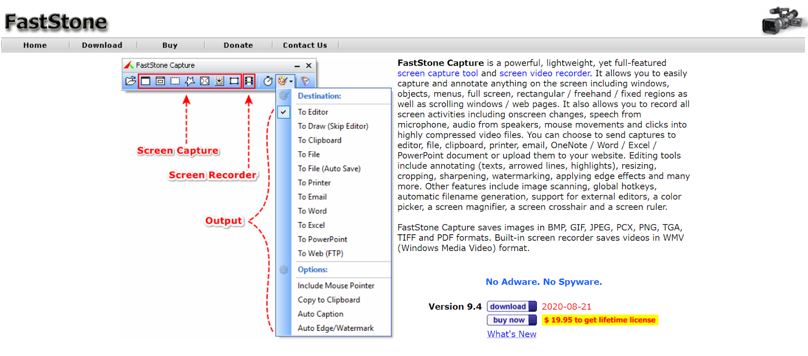Screen dimensions: 808x356
Task: Select To PowerPoint destination
Action: click(322, 239)
